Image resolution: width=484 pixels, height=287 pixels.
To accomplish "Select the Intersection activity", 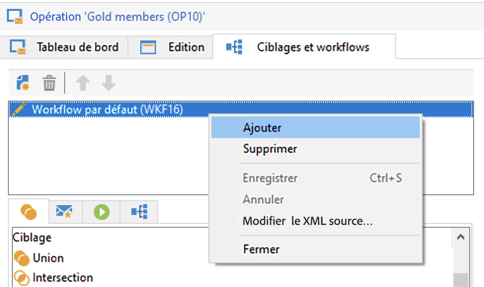I will coord(53,278).
